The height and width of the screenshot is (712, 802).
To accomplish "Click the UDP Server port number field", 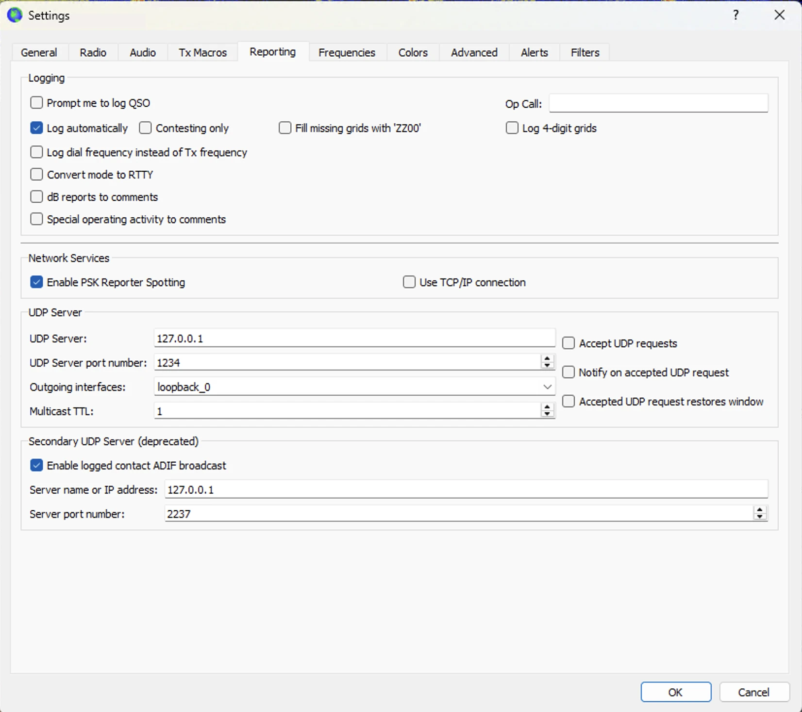I will coord(347,362).
